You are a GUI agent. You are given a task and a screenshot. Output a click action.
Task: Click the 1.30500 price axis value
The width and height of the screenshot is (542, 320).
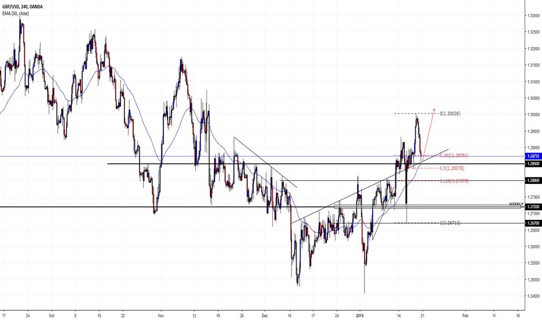point(534,98)
